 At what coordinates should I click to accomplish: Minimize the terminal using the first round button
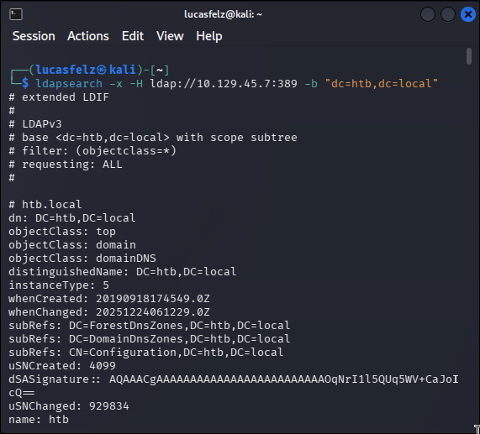coord(428,14)
